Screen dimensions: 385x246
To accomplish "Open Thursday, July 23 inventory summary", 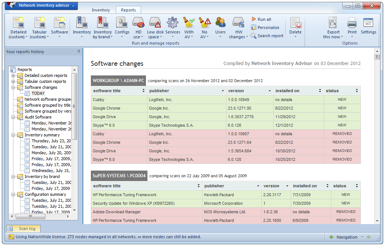I will coord(51,141).
